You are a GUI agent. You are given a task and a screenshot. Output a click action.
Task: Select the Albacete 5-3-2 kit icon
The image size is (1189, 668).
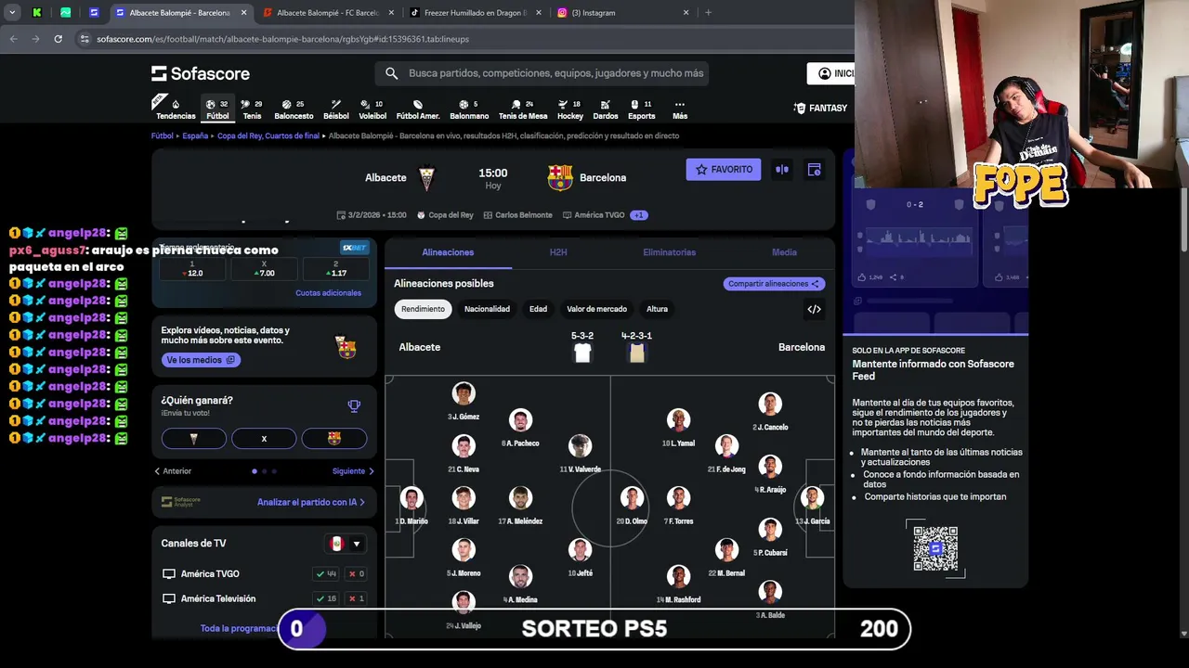click(582, 353)
